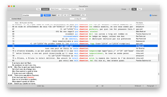Click highlighted row 74 from S Clem.txt
This screenshot has width=167, height=97.
(82, 46)
